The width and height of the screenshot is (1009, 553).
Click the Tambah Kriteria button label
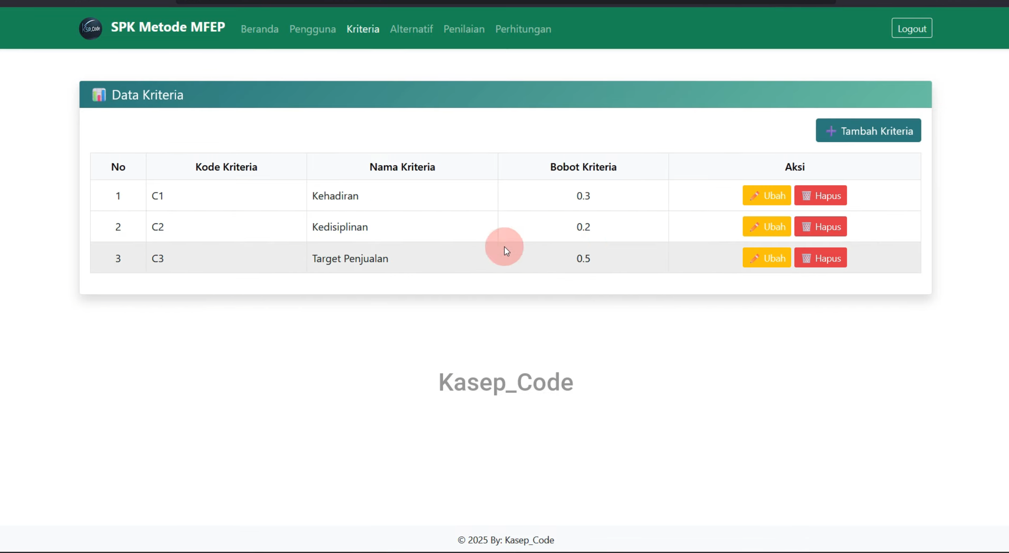coord(877,131)
